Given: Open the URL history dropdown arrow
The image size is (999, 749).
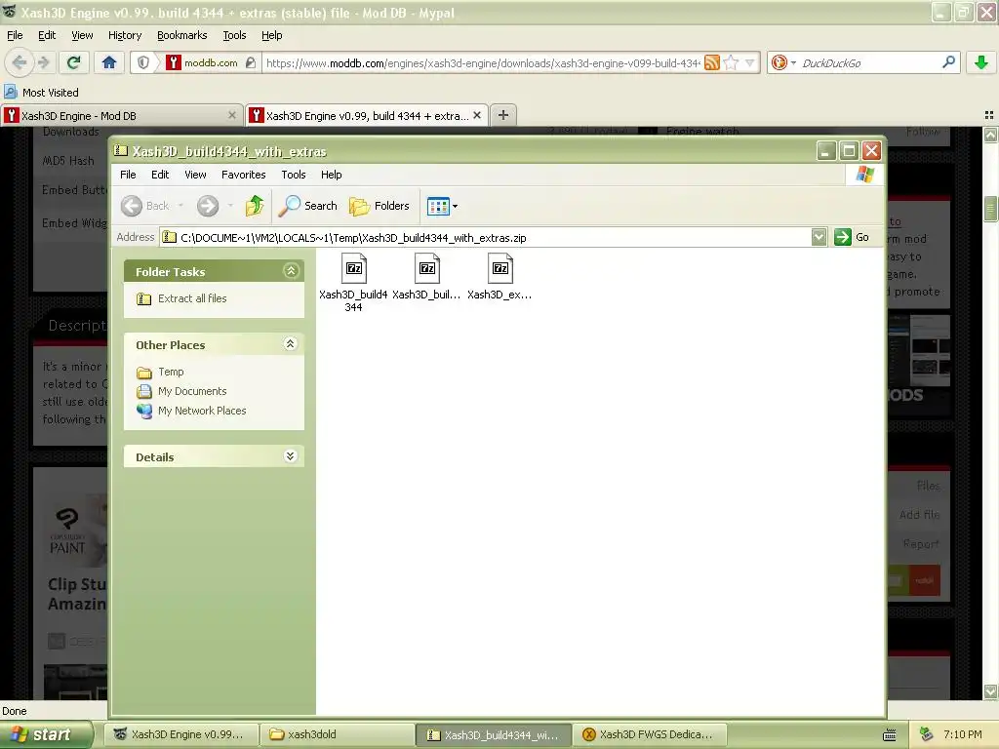Looking at the screenshot, I should click(x=750, y=62).
